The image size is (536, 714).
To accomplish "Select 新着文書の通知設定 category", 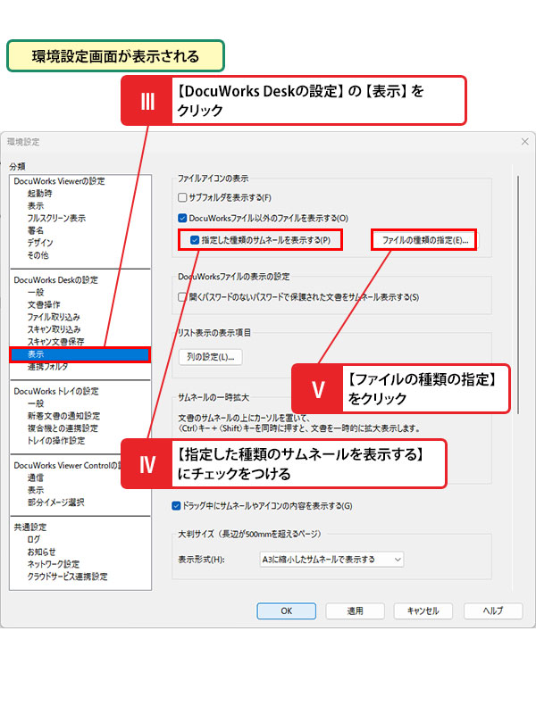I will pyautogui.click(x=63, y=416).
